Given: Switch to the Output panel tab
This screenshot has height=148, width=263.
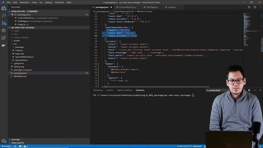Looking at the screenshot, I should pos(110,90).
